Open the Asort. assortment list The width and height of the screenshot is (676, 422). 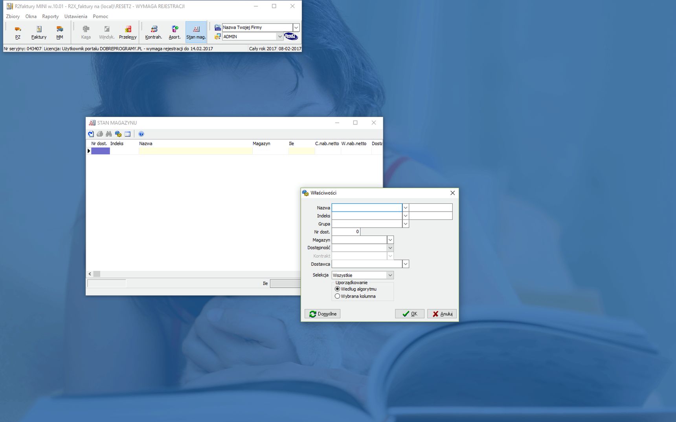pos(175,32)
